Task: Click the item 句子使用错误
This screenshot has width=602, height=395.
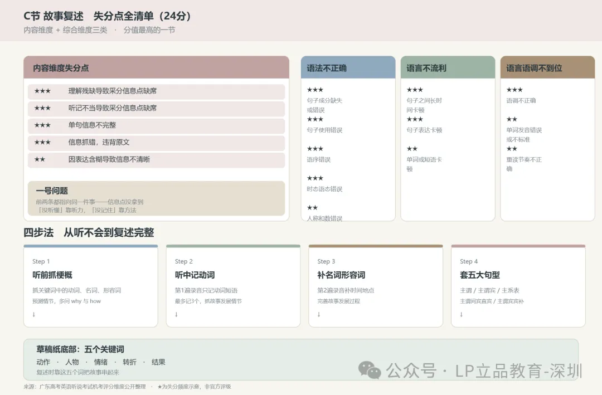Action: coord(324,130)
